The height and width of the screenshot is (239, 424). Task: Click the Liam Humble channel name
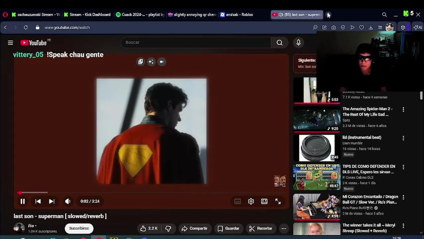tap(352, 143)
